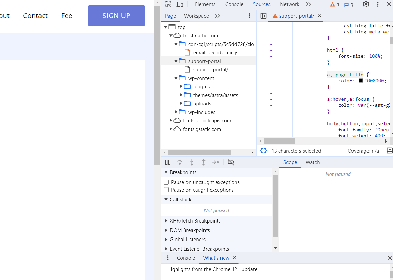Click the step over function icon
The height and width of the screenshot is (280, 393).
[x=180, y=162]
